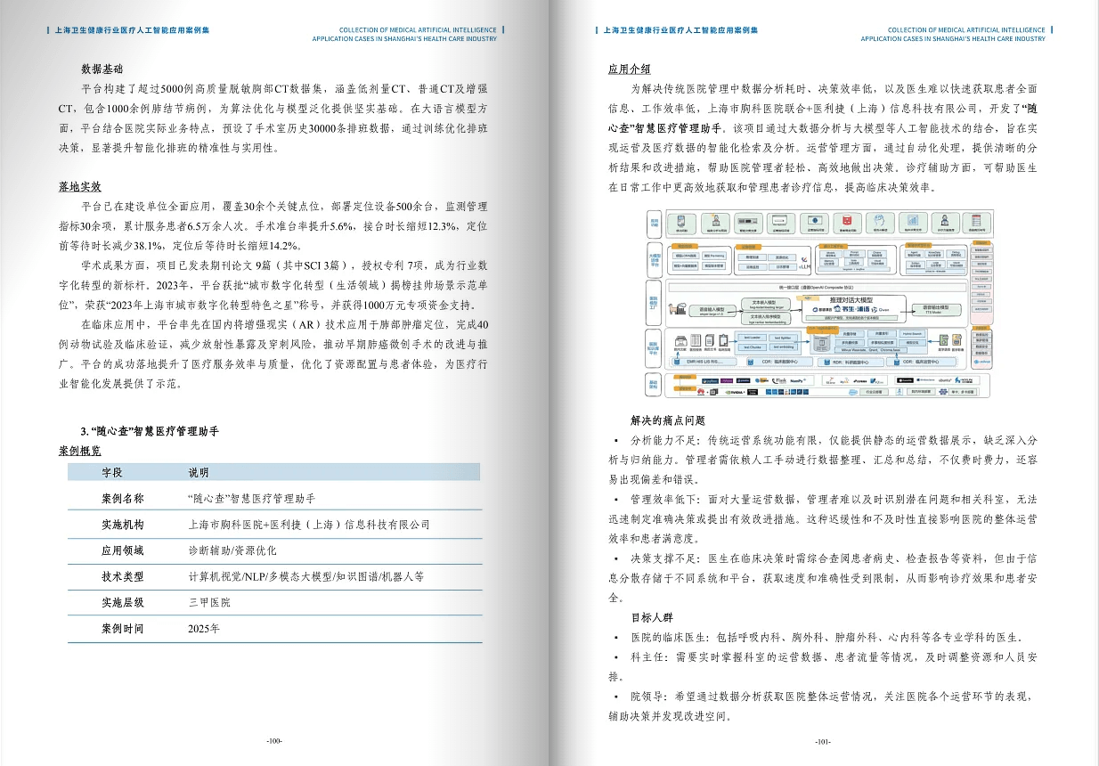Click the 医院模型工厂 layer label in diagram
Viewport: 1099px width, 766px height.
point(654,303)
